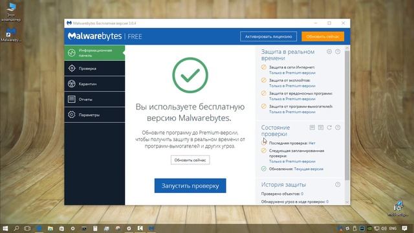Click Premium link under Защита от вредоносных программ
Image resolution: width=414 pixels, height=233 pixels.
coord(292,99)
